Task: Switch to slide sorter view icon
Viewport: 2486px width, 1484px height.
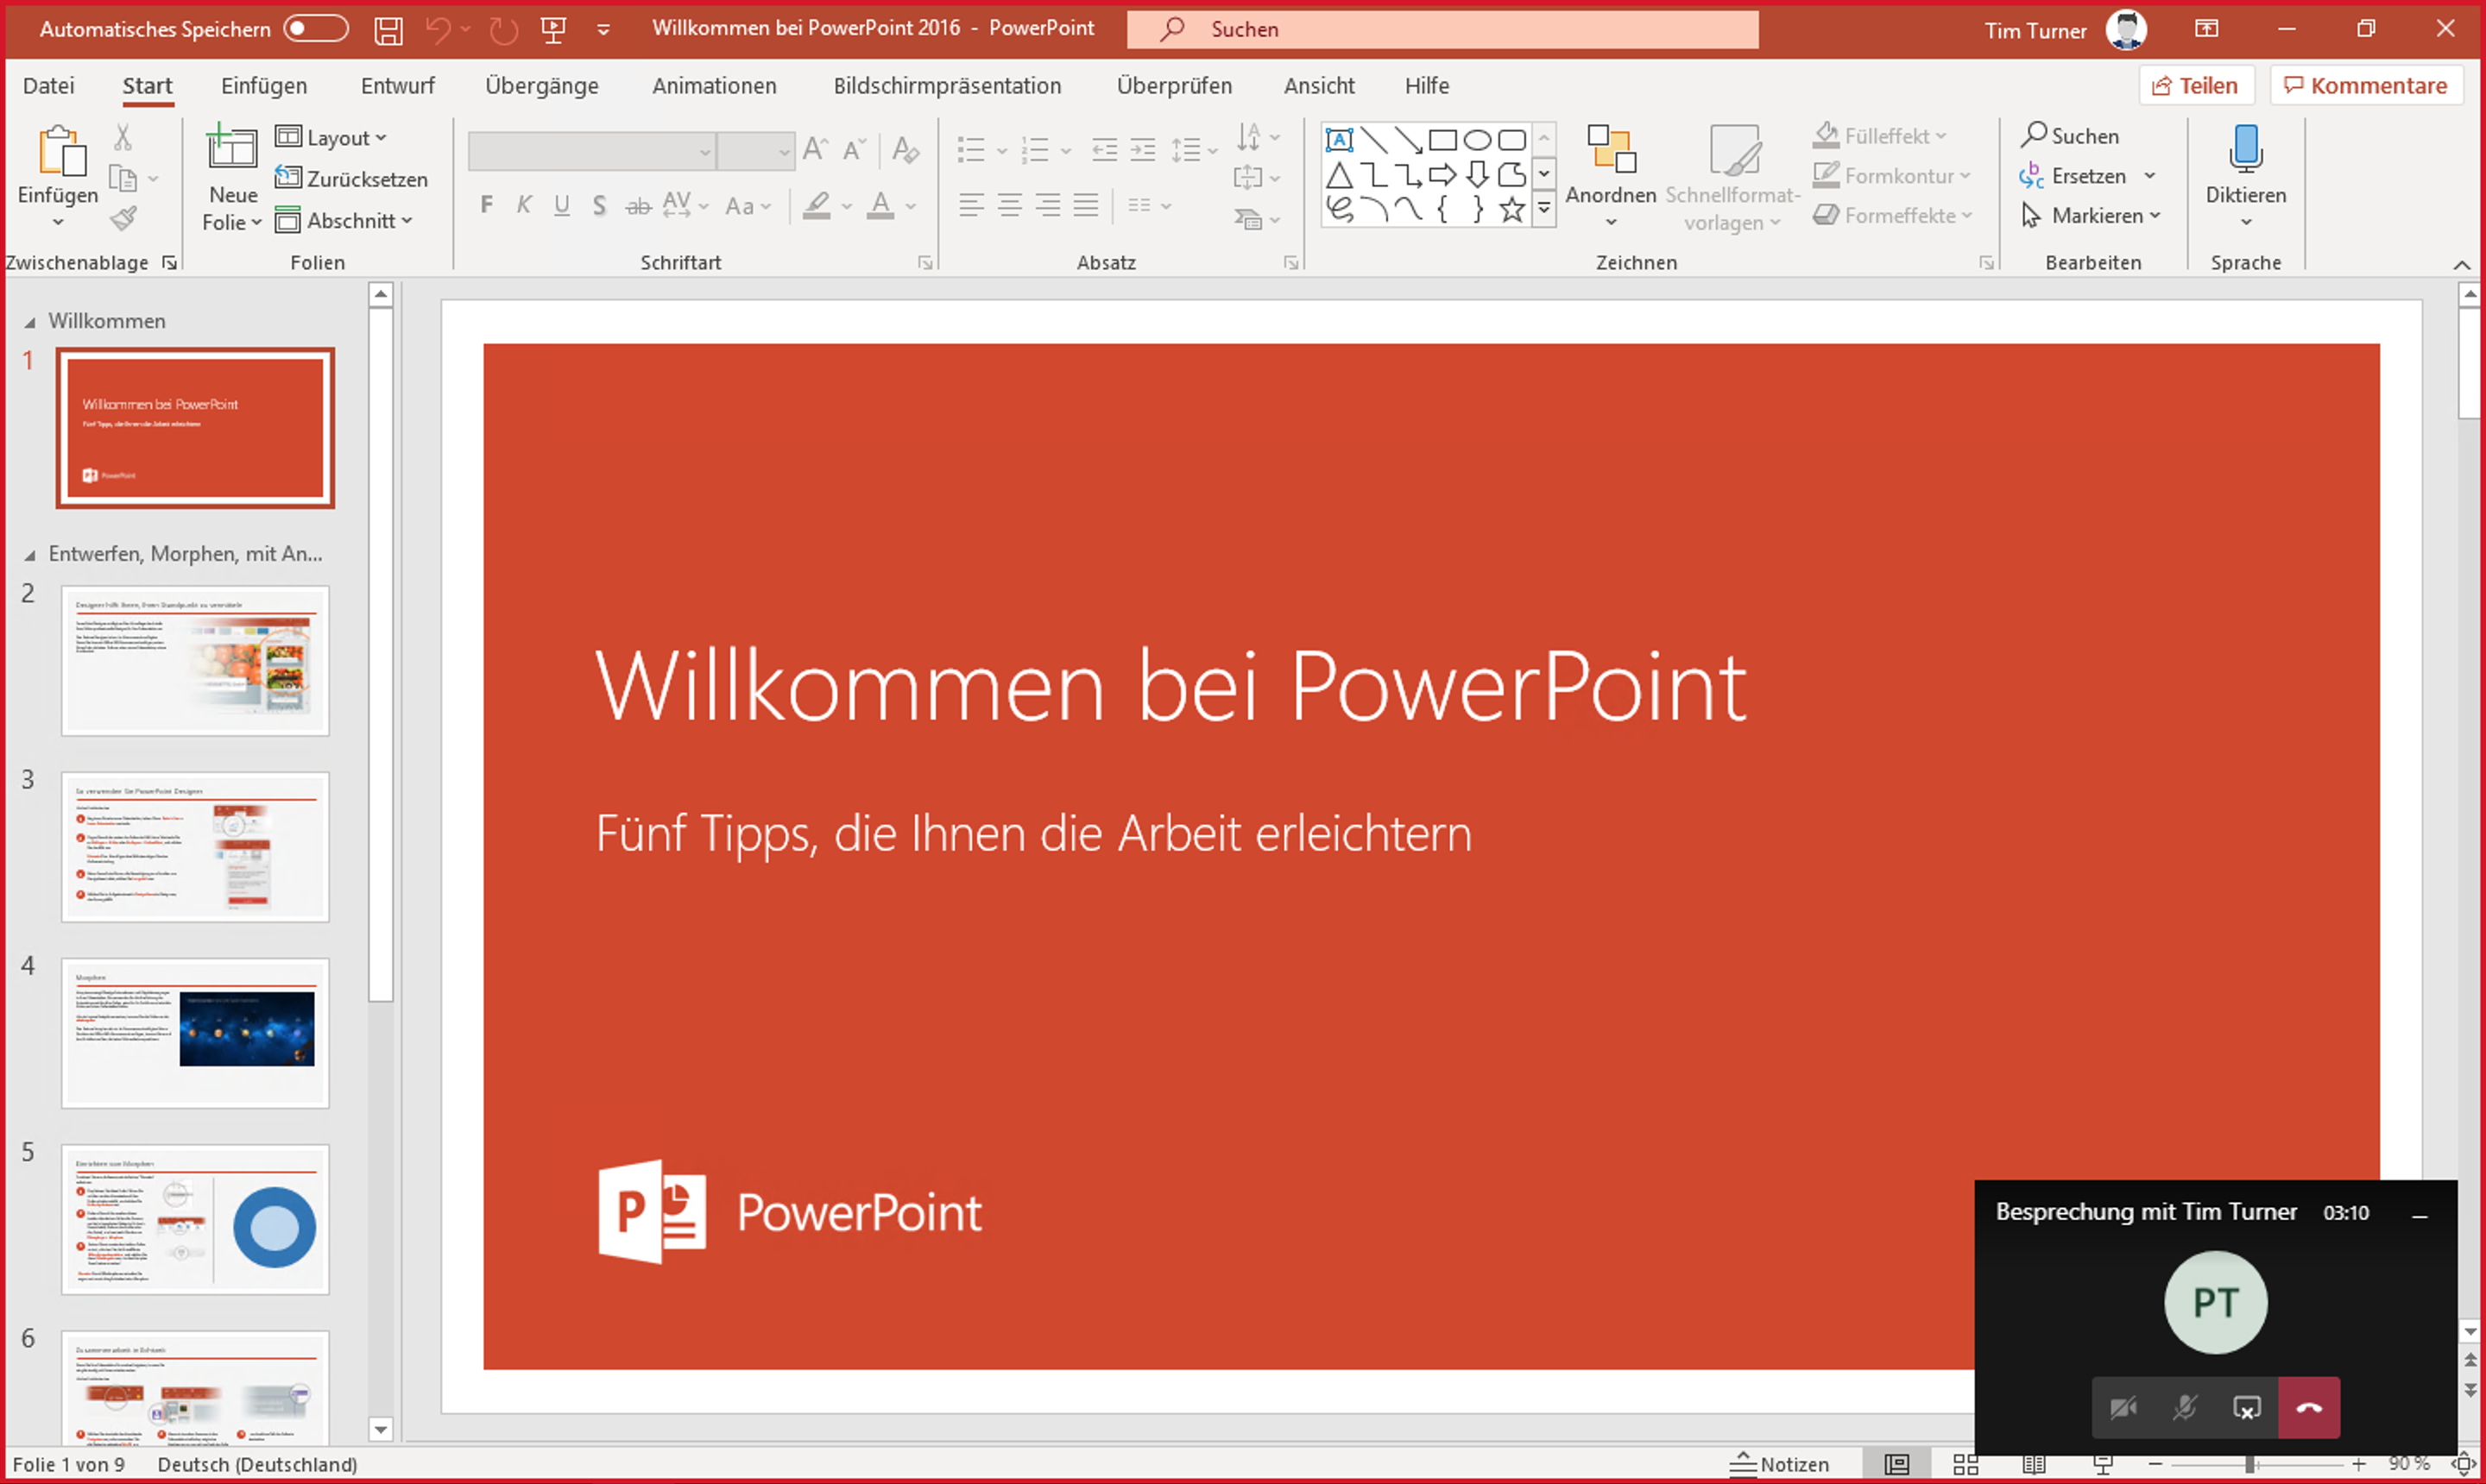Action: 1965,1464
